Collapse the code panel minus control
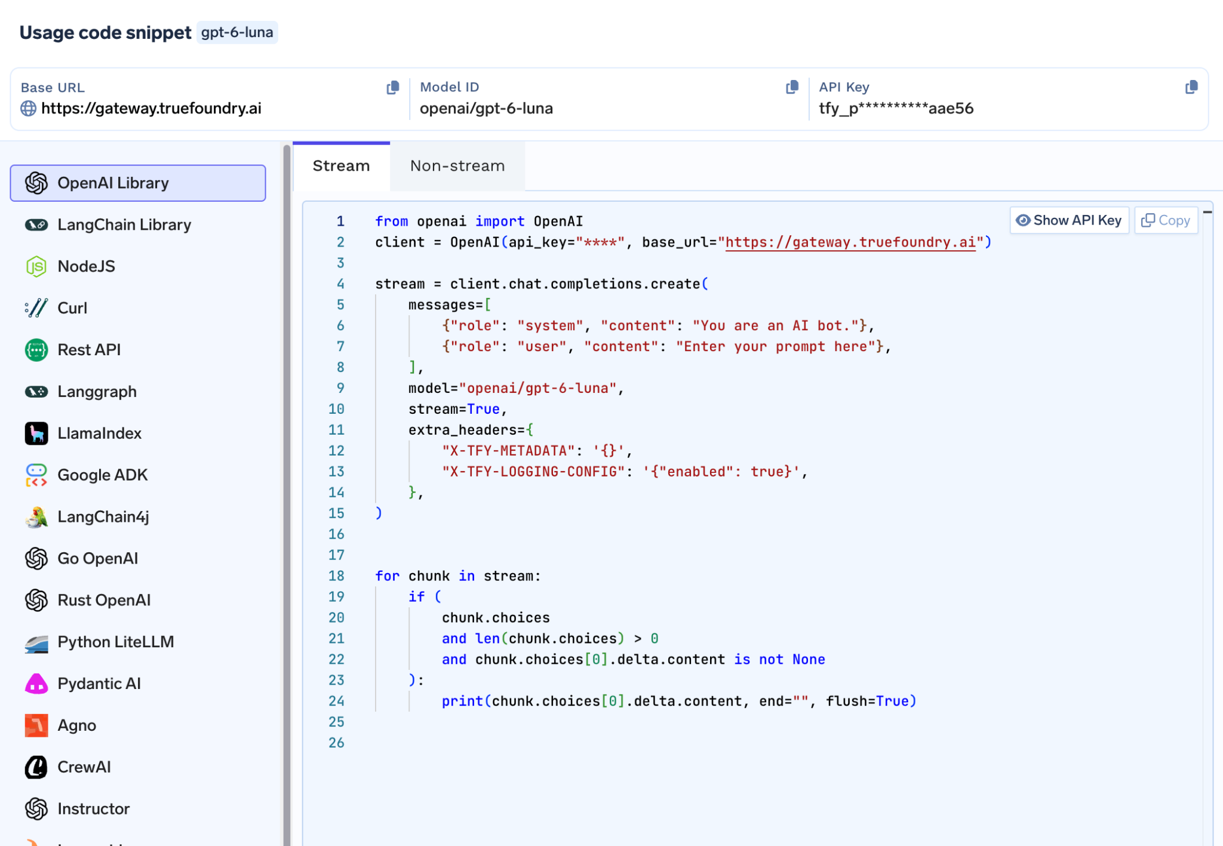 point(1207,212)
